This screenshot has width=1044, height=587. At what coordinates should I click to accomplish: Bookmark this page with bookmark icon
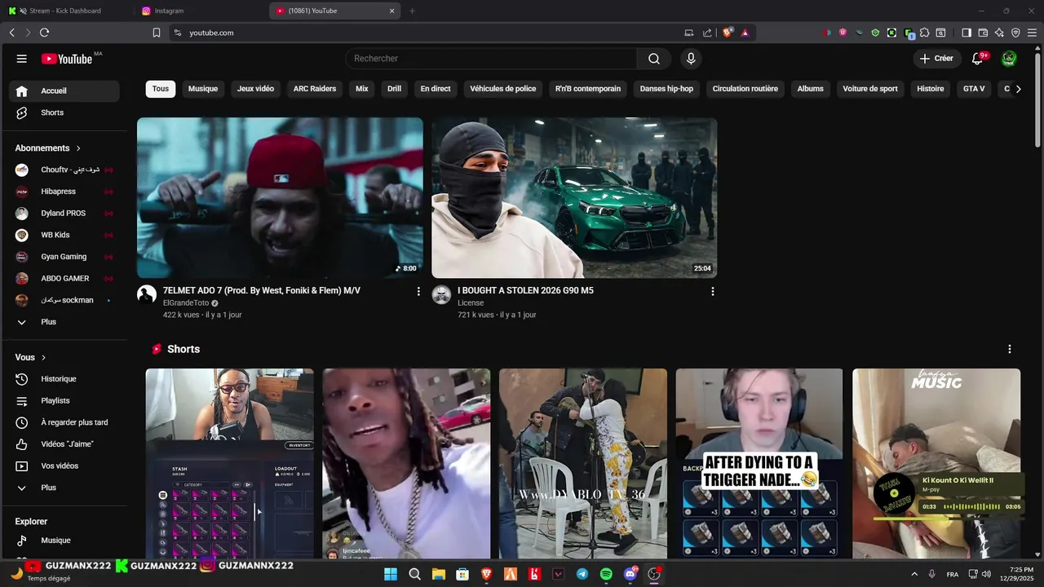[157, 33]
